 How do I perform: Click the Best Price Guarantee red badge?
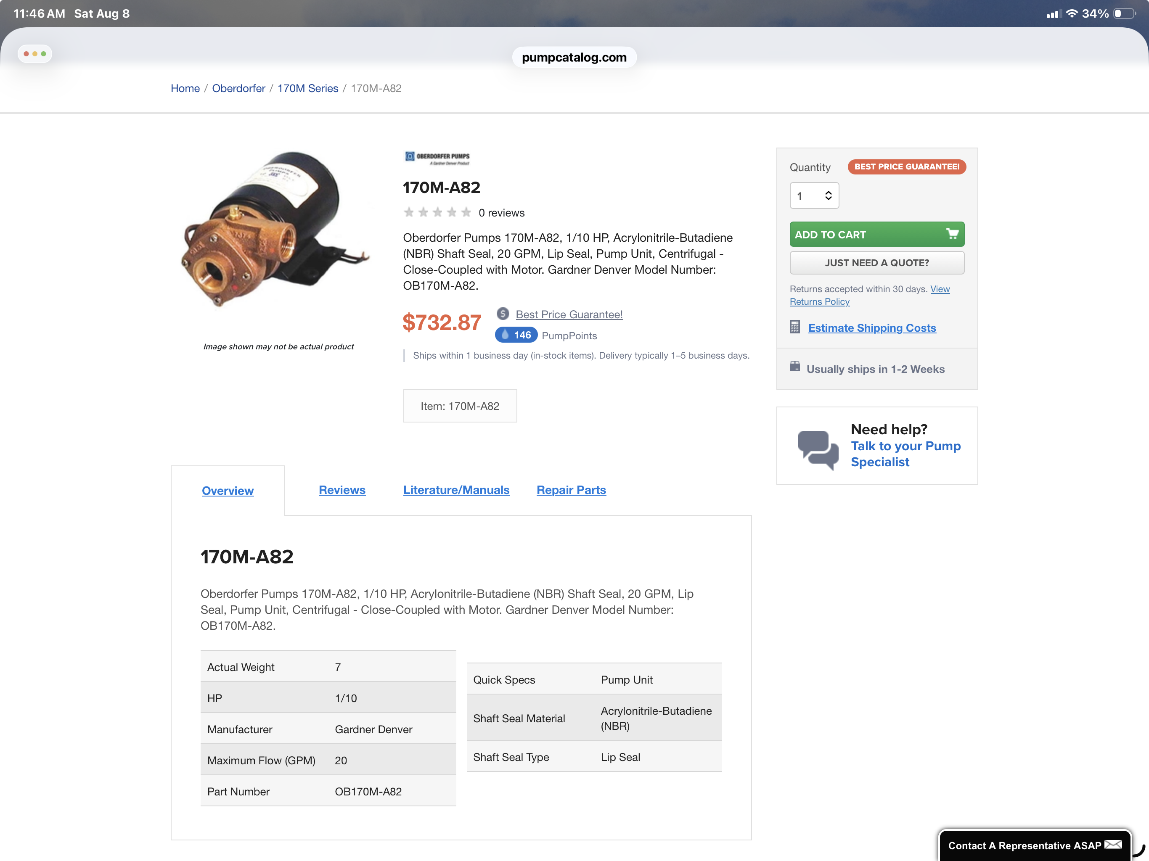pos(906,167)
